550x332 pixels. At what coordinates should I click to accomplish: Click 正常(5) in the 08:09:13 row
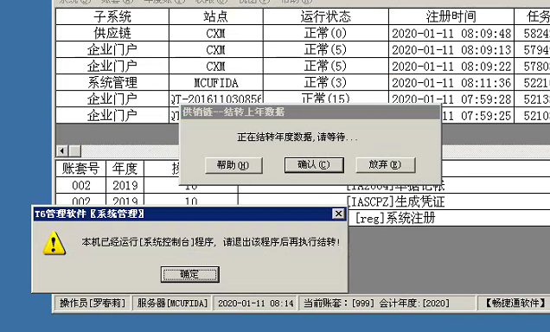click(x=325, y=49)
